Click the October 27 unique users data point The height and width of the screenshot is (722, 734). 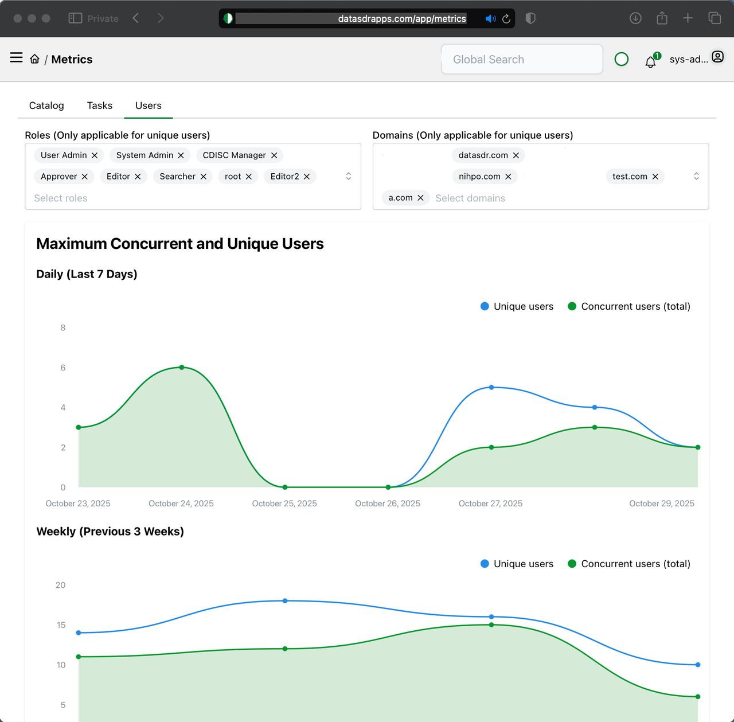point(491,388)
